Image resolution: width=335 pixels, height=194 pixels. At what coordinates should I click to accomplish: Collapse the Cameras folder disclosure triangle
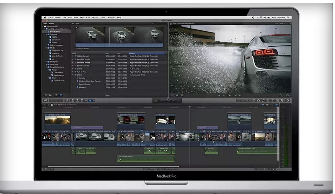point(46,34)
